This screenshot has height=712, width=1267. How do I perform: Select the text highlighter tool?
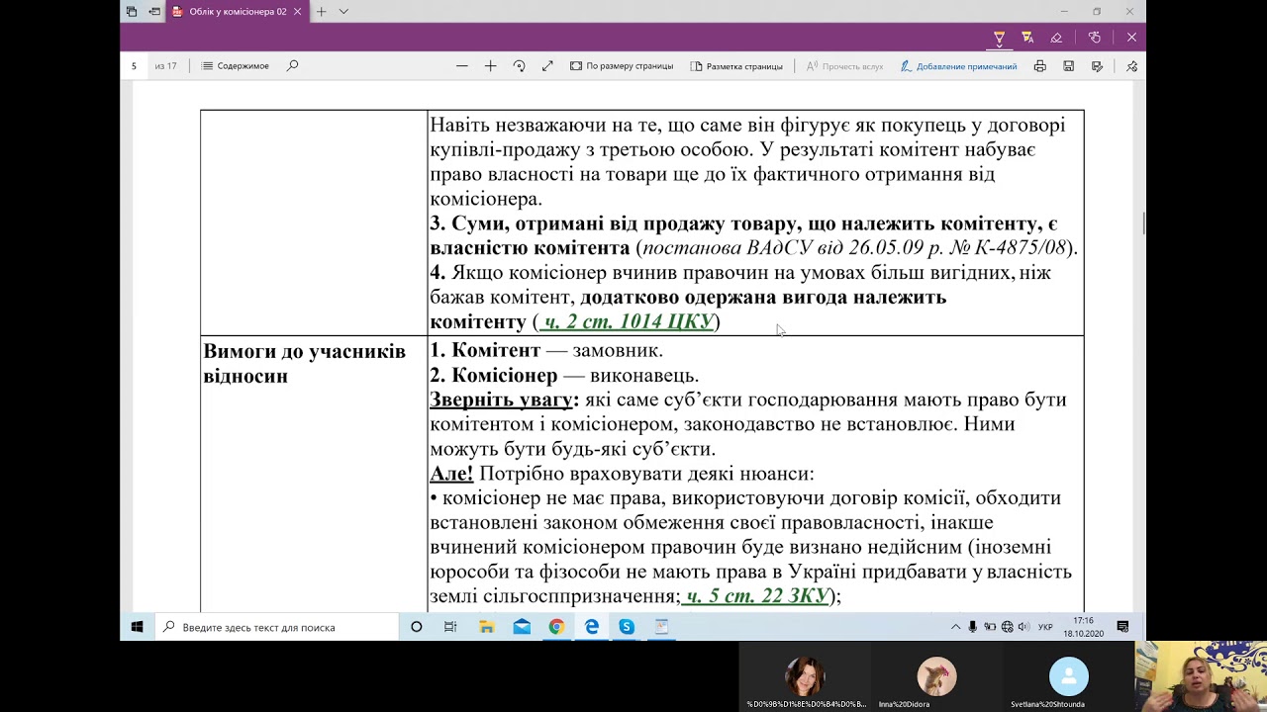tap(1027, 38)
